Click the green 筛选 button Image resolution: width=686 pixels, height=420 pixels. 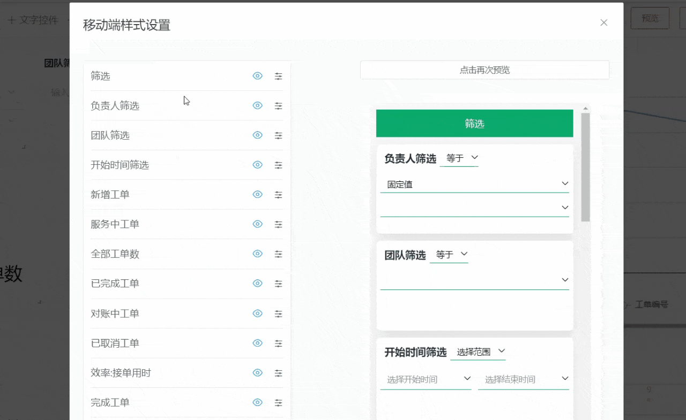[475, 124]
